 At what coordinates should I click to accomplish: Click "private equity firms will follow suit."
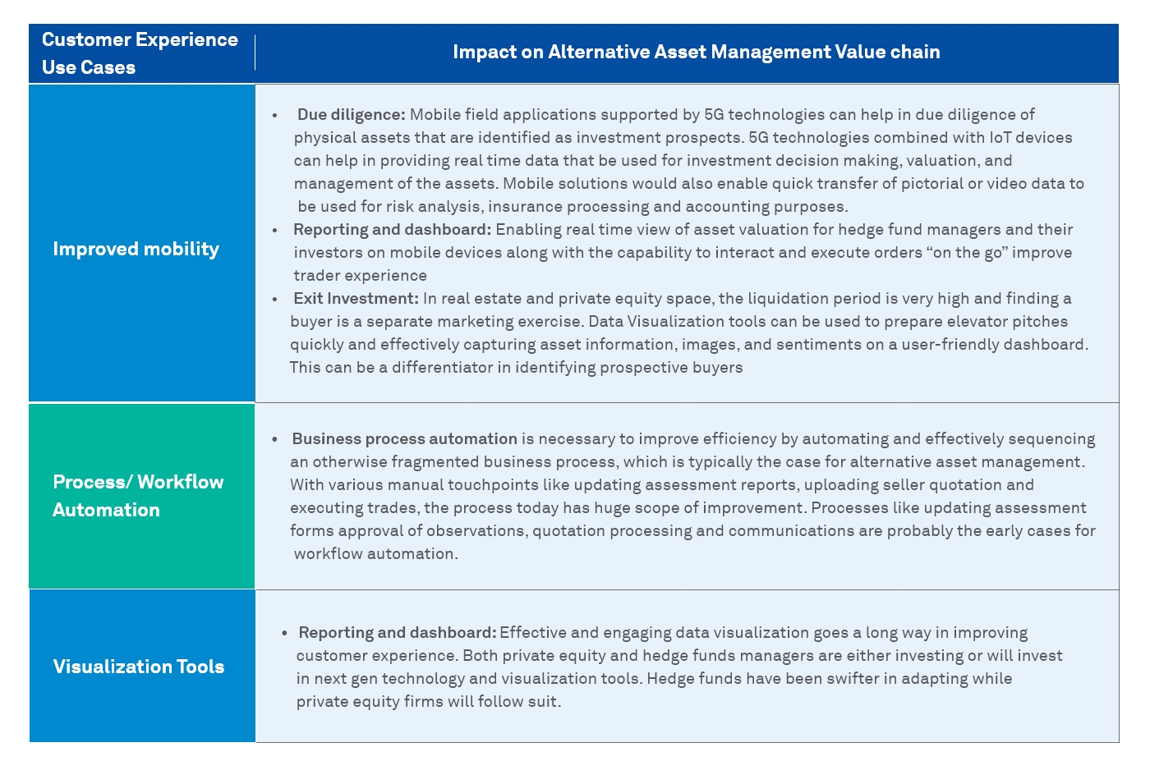click(x=429, y=702)
